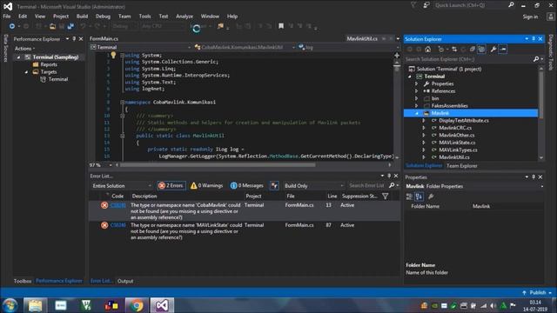This screenshot has width=557, height=313.
Task: Open the CobaMavlink.Komunikasi.MavlinkUtil type dropdown
Action: pyautogui.click(x=245, y=47)
